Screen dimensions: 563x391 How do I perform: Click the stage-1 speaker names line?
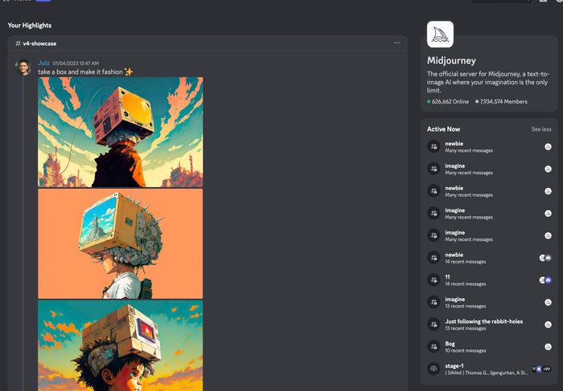coord(487,373)
